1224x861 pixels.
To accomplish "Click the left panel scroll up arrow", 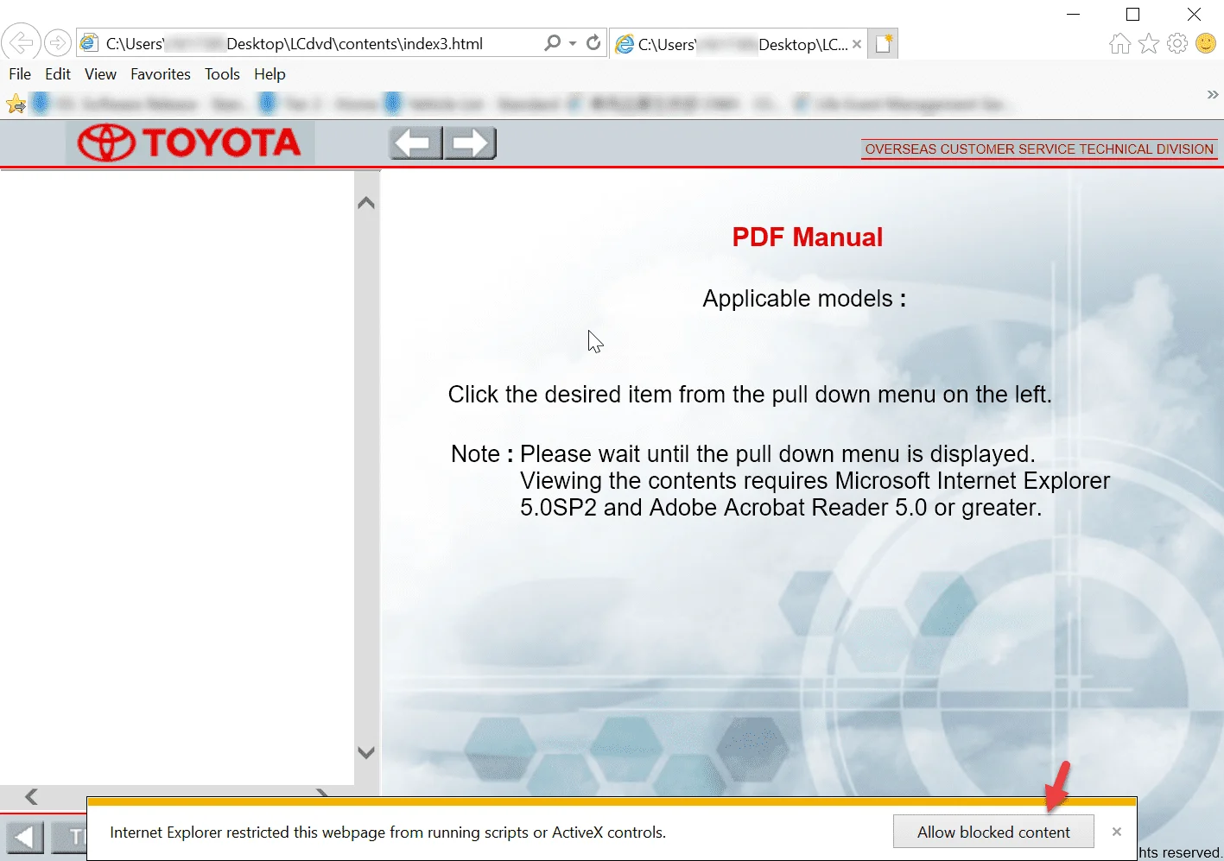I will 366,203.
